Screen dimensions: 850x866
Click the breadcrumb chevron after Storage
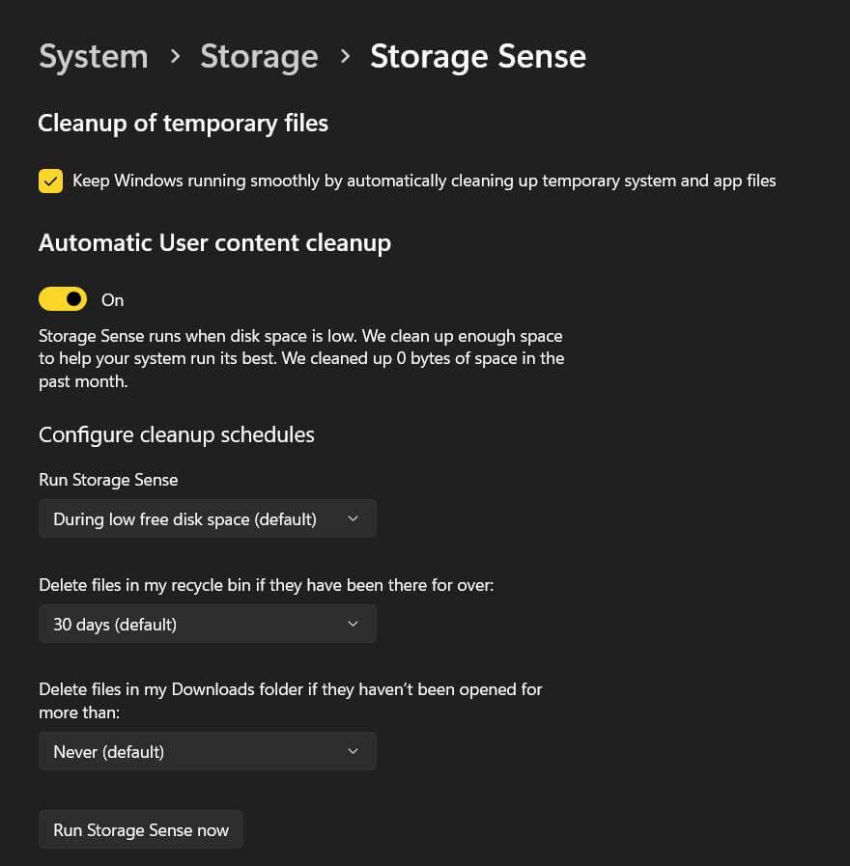coord(345,57)
